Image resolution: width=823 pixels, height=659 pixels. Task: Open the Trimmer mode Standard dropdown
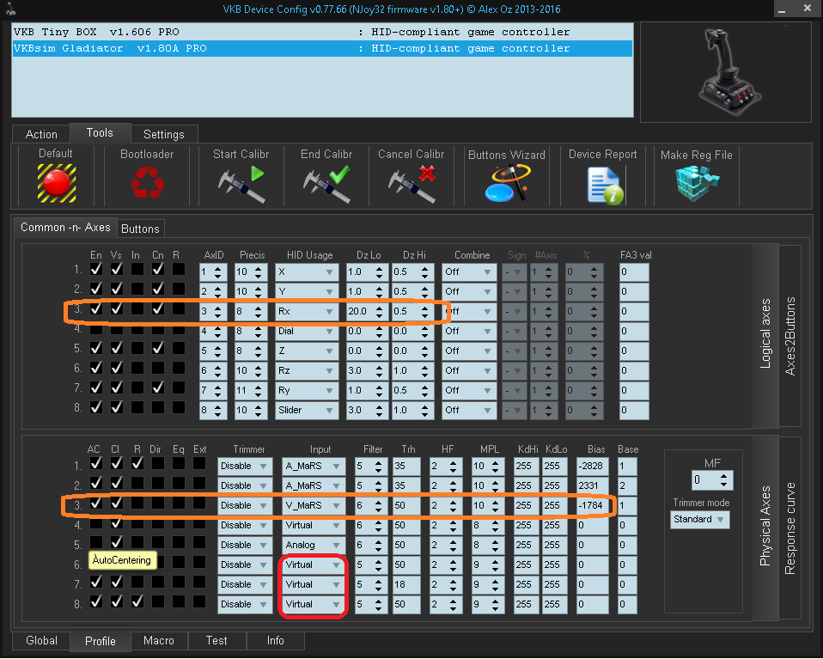[x=699, y=519]
